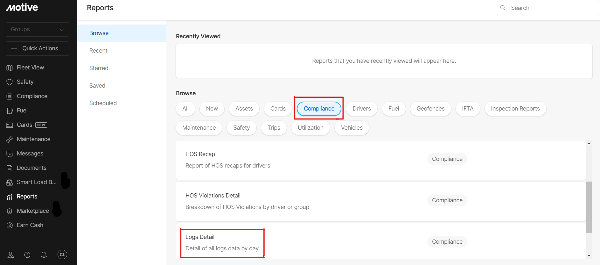Image resolution: width=600 pixels, height=265 pixels.
Task: Filter reports by Vehicles
Action: (352, 128)
